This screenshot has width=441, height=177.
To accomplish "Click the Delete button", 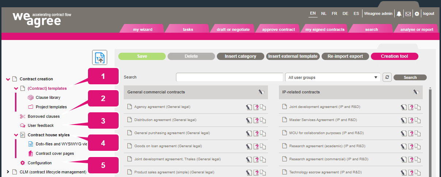I will (191, 56).
